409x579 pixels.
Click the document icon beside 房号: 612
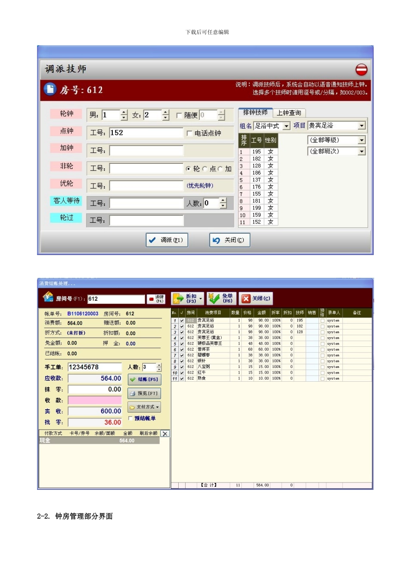pyautogui.click(x=50, y=89)
